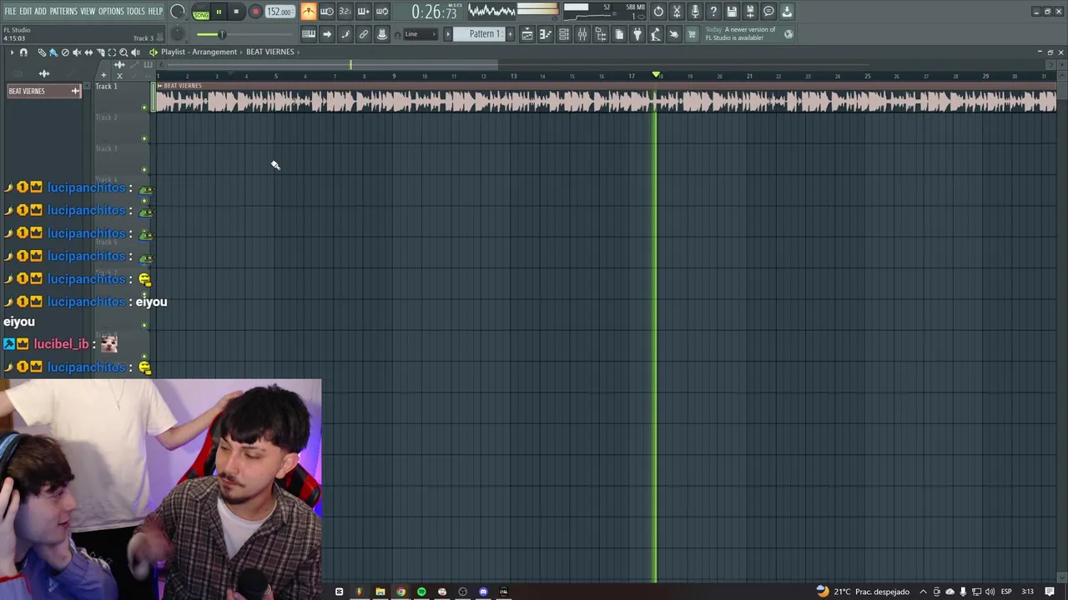The height and width of the screenshot is (600, 1068).
Task: Show hidden system tray icons chevron
Action: click(x=923, y=592)
